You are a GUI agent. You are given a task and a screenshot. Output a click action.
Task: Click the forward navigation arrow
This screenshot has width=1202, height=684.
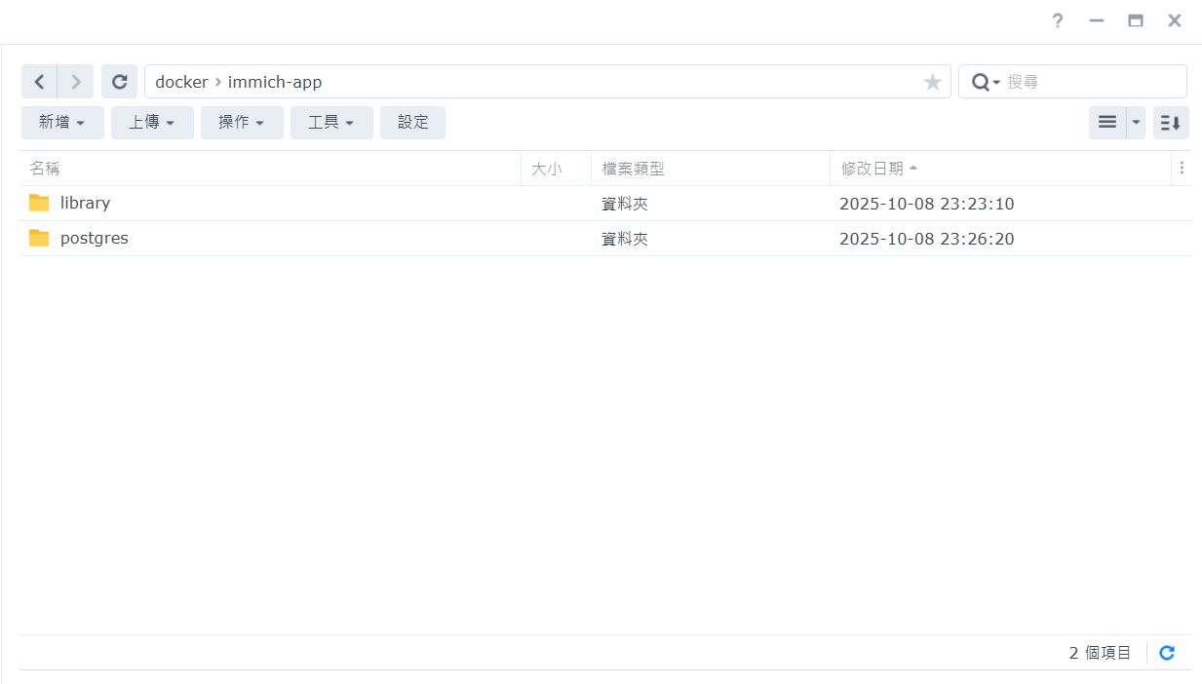coord(76,82)
